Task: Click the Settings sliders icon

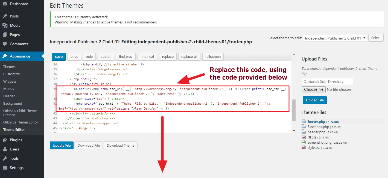Action: 5,168
